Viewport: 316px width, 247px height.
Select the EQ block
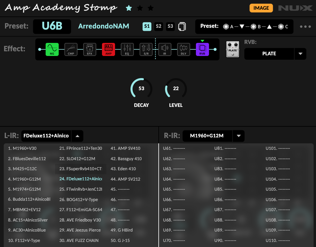127,49
